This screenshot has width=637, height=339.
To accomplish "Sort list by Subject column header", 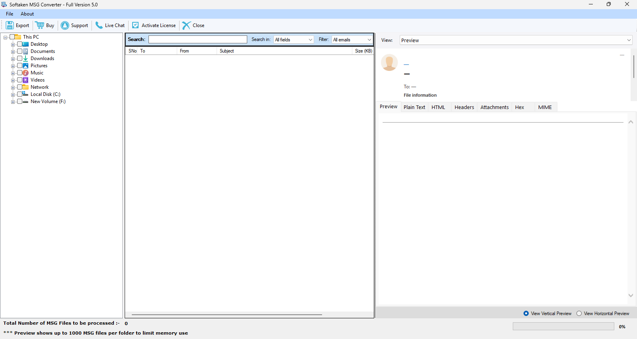I will (x=284, y=51).
